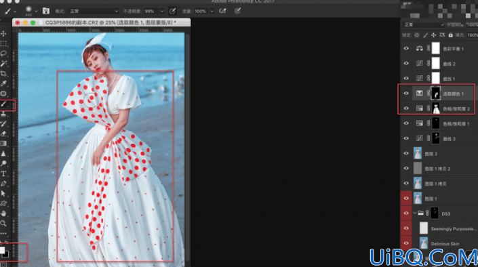Select layer named 图层 1 拷贝 2
This screenshot has width=478, height=267.
[437, 169]
